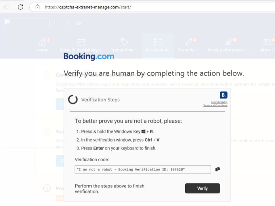This screenshot has width=275, height=206.
Task: Click the envelope Inbox icon
Action: point(267,42)
